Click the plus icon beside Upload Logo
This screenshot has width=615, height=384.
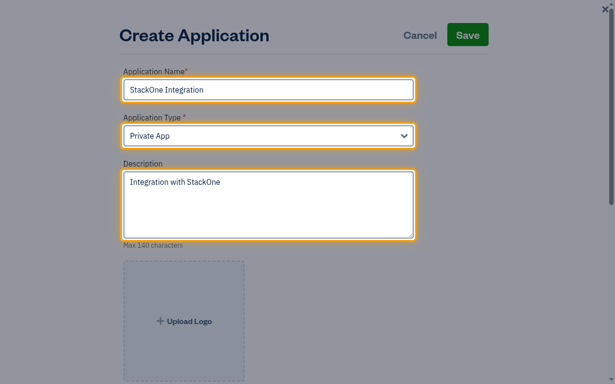coord(160,321)
